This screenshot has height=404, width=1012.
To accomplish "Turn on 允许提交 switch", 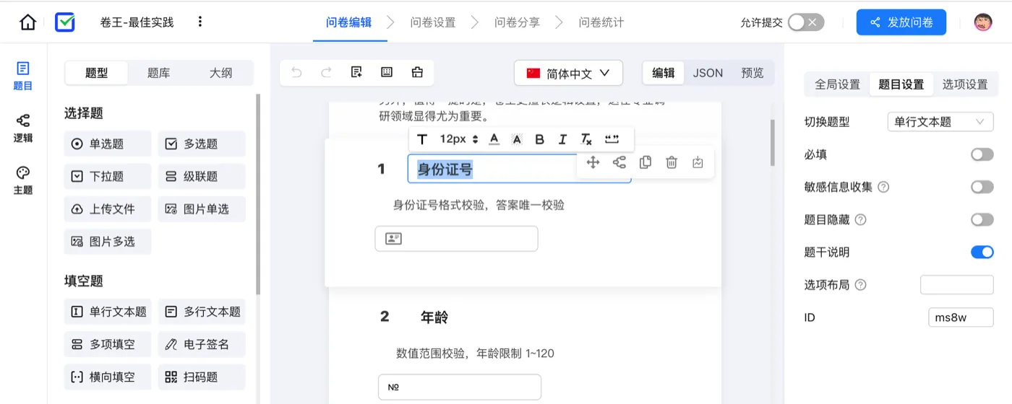I will (x=805, y=22).
